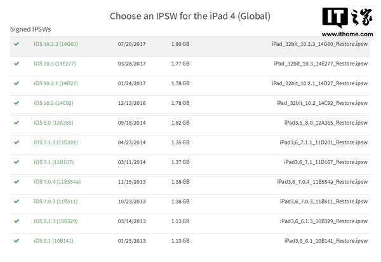Click filename iPad3,6_7.1_11D167_Restore.ipsw
381x262 pixels.
pyautogui.click(x=326, y=162)
